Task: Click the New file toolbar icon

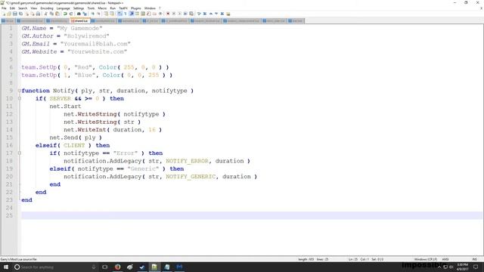Action: [x=3, y=14]
